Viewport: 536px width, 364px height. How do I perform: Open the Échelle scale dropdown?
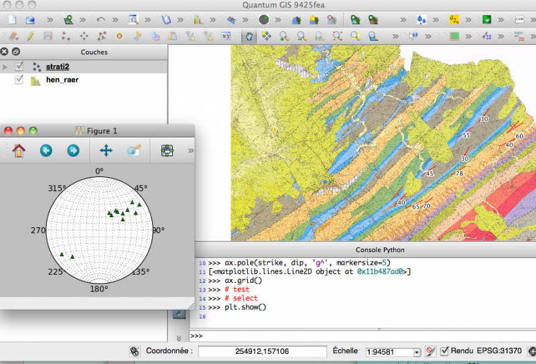(x=417, y=351)
